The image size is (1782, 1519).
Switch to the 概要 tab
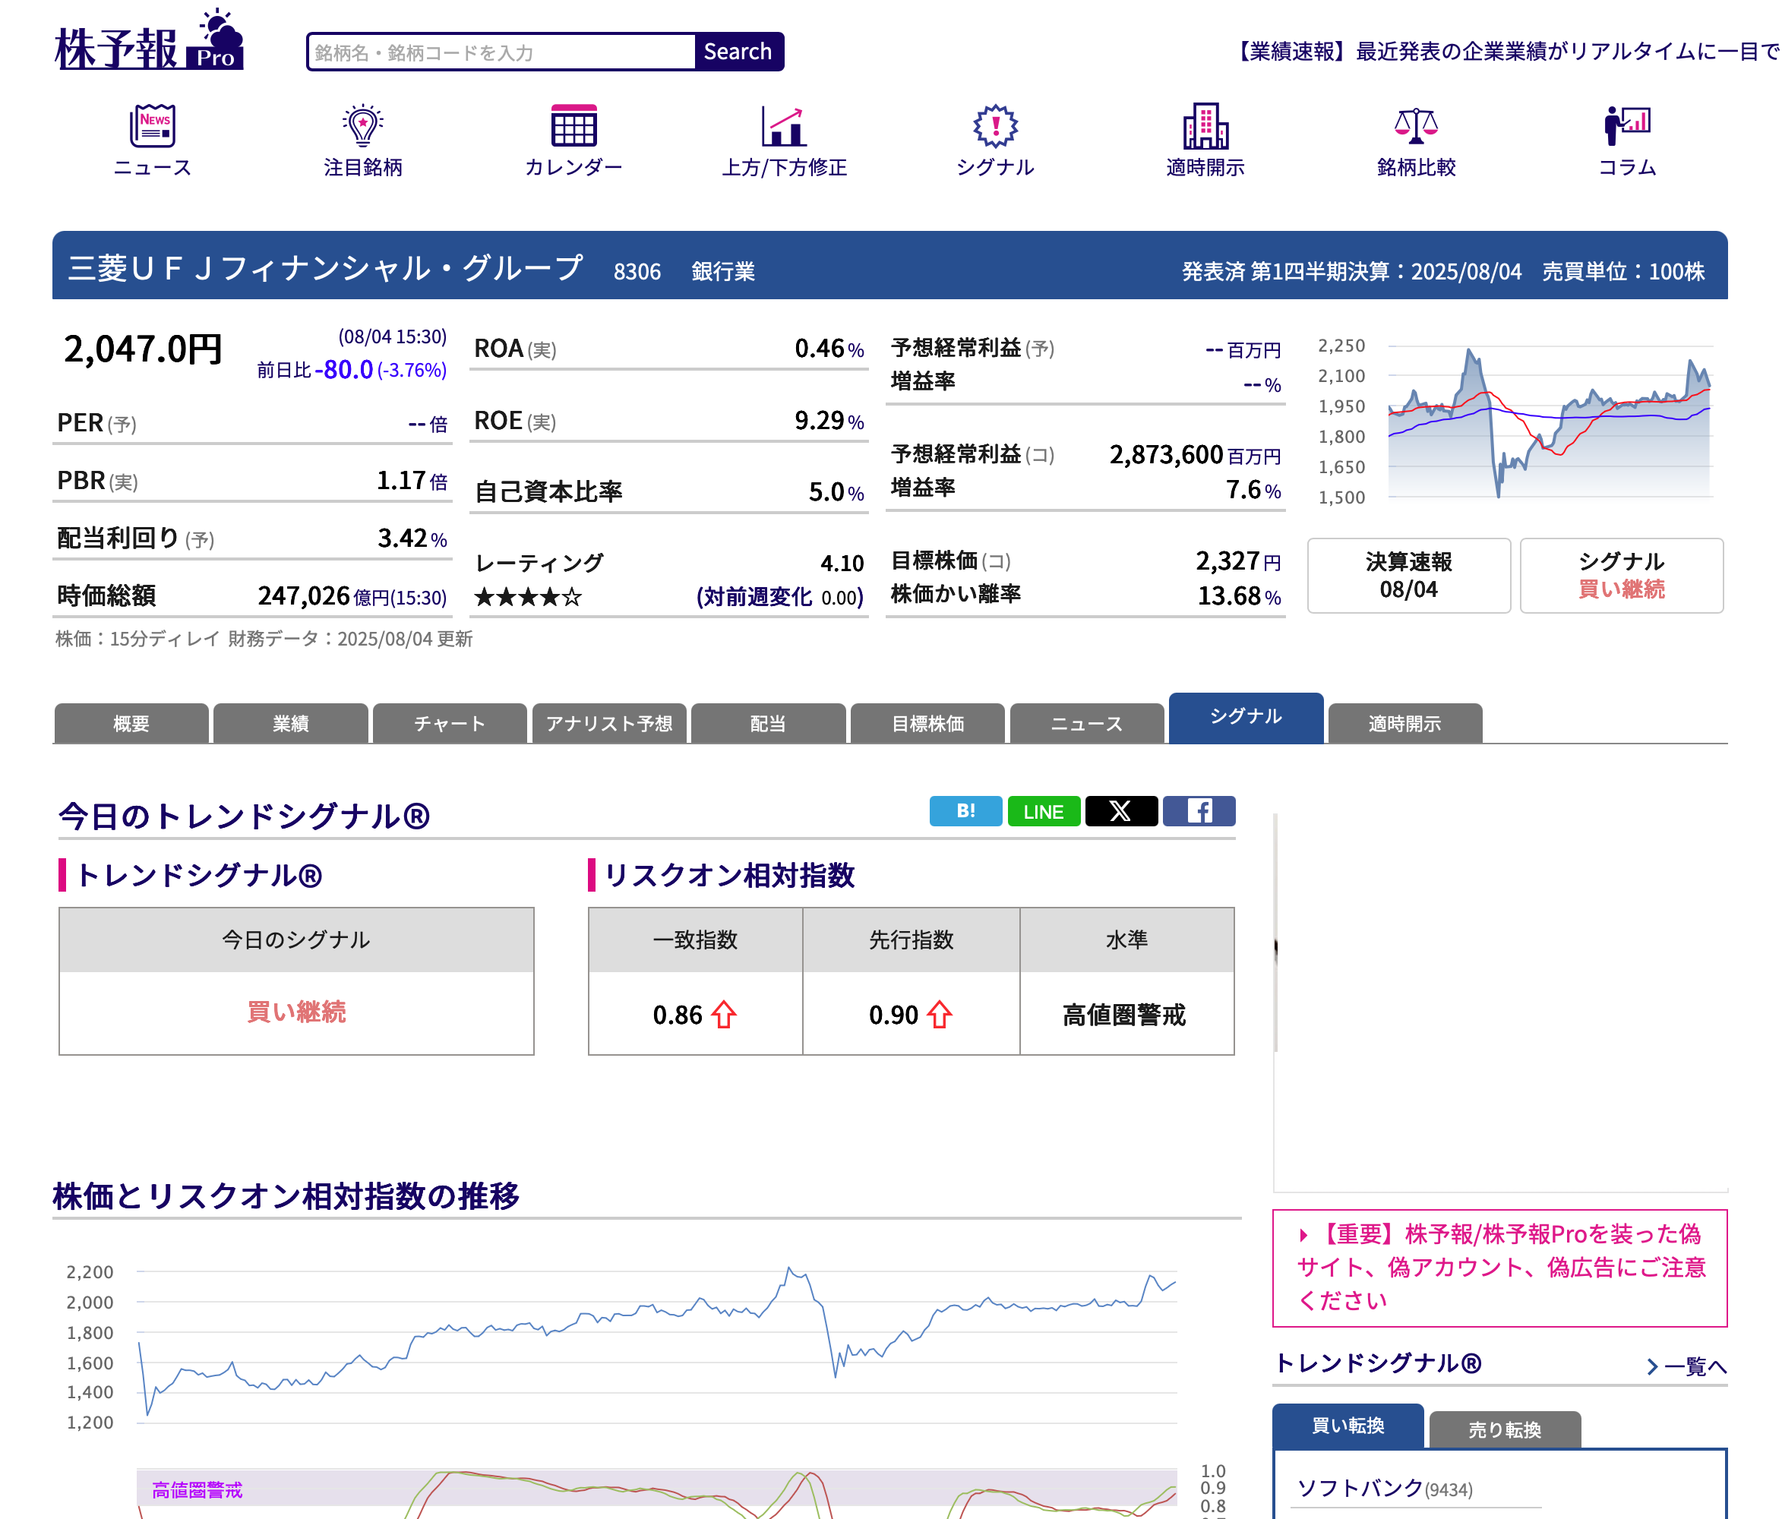point(131,723)
